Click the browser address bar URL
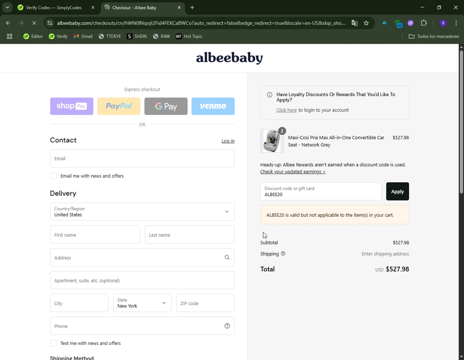This screenshot has height=360, width=464. click(201, 23)
